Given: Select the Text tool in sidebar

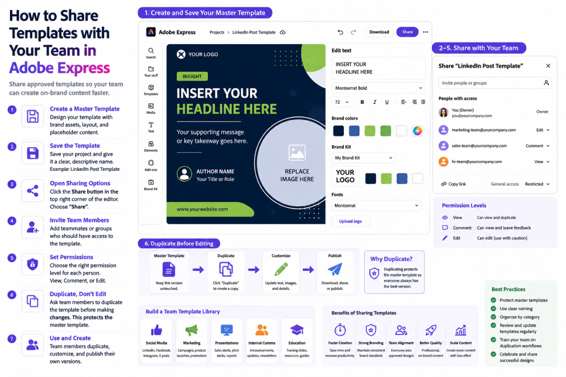Looking at the screenshot, I should point(151,127).
